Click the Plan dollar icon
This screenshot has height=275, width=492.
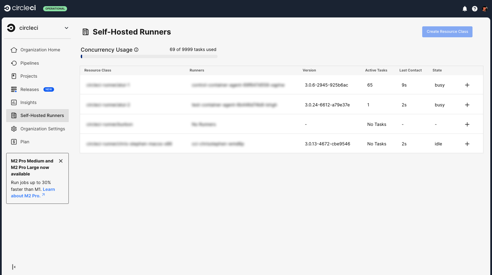pos(14,142)
